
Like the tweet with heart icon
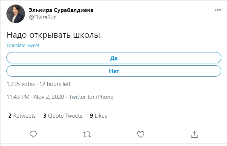(x=141, y=134)
